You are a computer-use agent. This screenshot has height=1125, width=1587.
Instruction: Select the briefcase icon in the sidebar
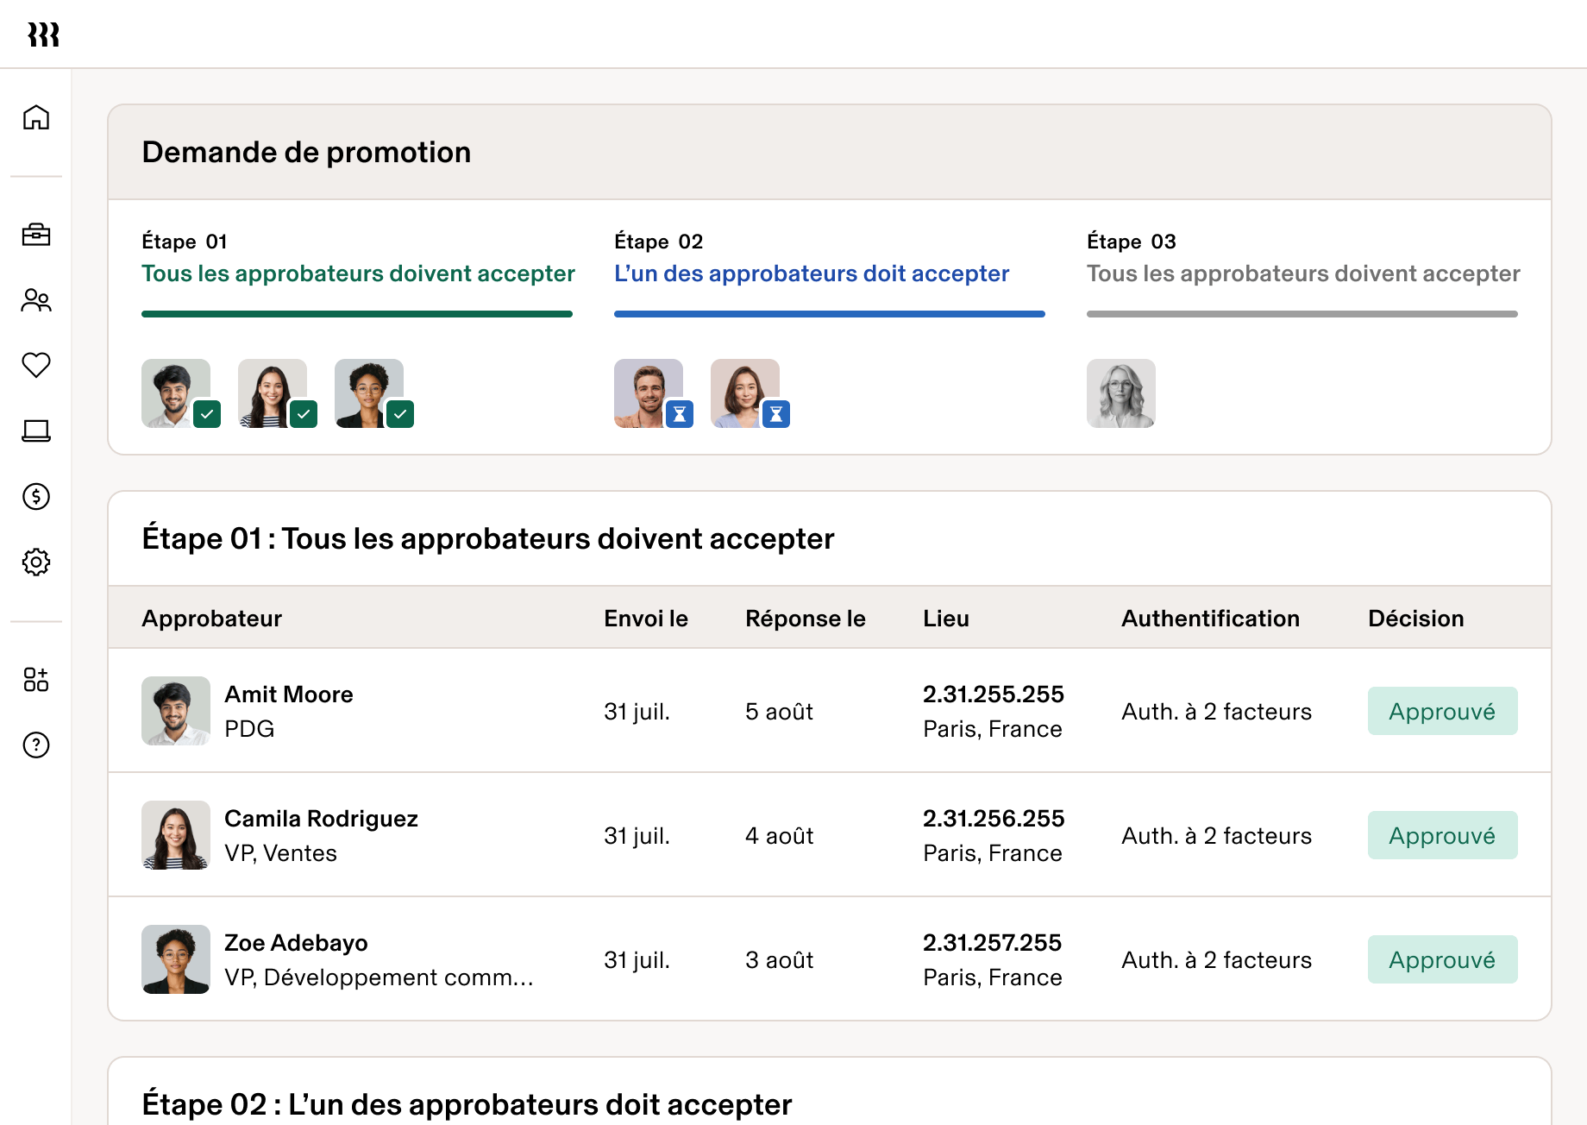pos(36,236)
